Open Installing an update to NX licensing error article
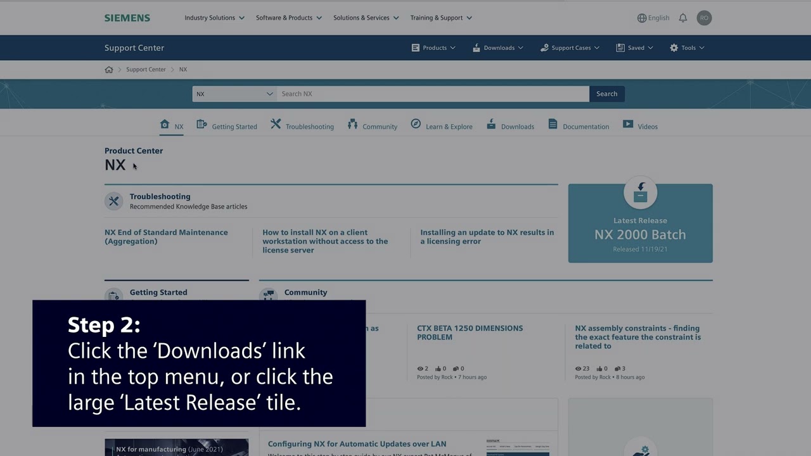The width and height of the screenshot is (811, 456). click(x=487, y=237)
